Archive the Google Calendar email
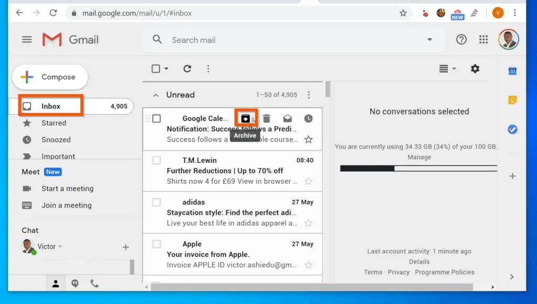This screenshot has height=304, width=537. point(246,118)
